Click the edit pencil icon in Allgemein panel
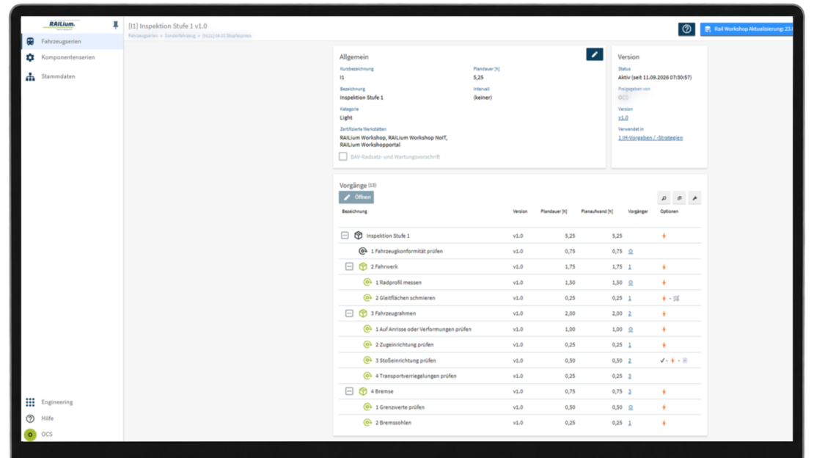The width and height of the screenshot is (814, 458). click(x=595, y=54)
